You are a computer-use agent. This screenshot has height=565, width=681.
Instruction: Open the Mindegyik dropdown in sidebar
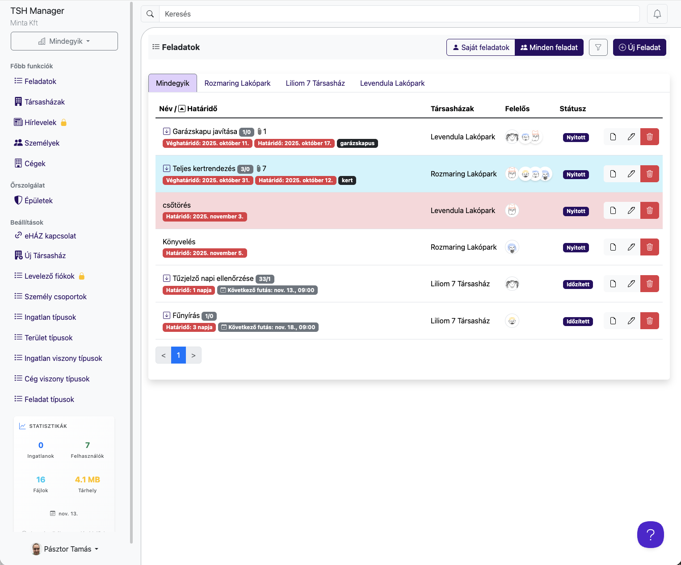click(64, 41)
